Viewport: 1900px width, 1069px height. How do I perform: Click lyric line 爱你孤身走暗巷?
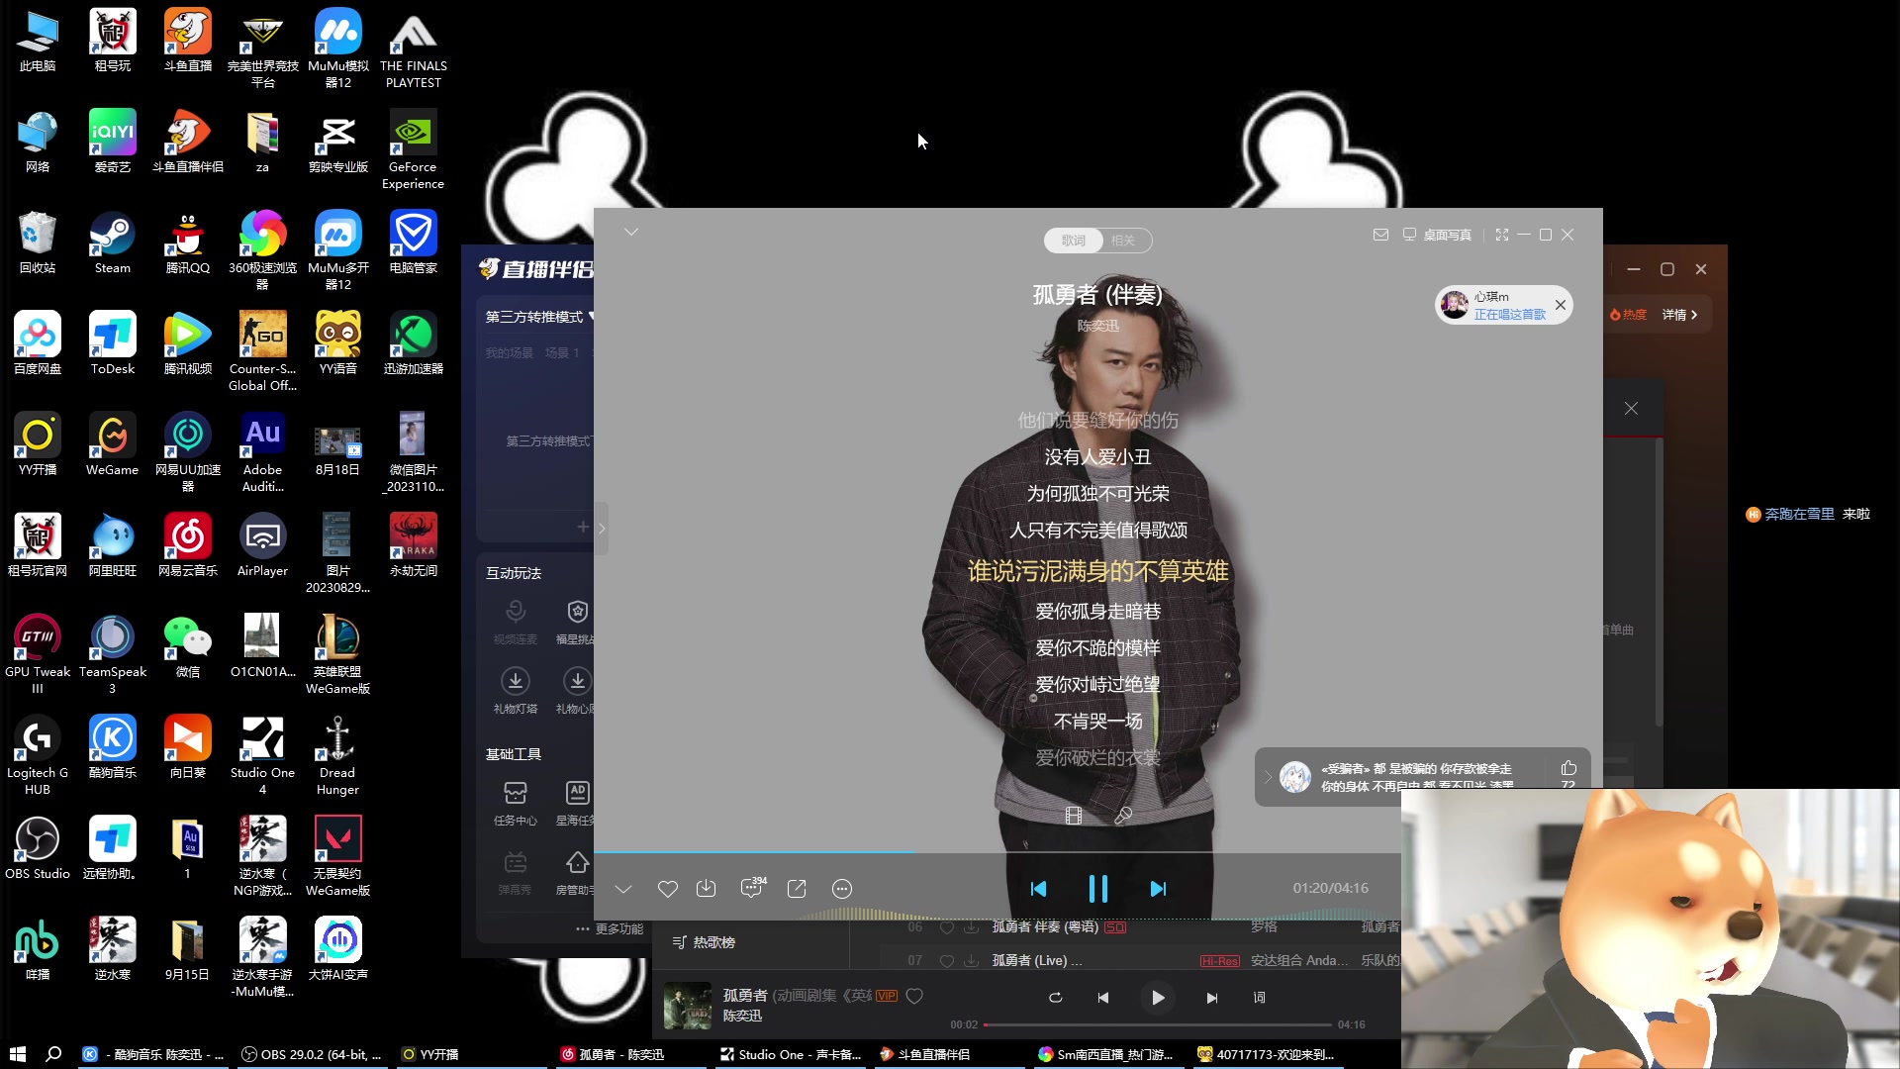[1097, 612]
